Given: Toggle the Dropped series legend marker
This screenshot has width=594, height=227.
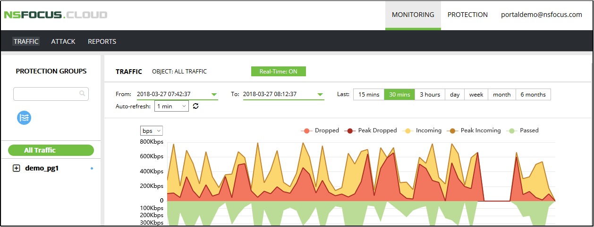Looking at the screenshot, I should (x=307, y=130).
